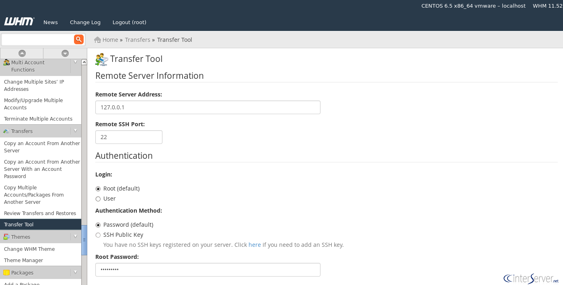Screen dimensions: 563x285
Task: Open the Change Log menu
Action: click(x=85, y=22)
